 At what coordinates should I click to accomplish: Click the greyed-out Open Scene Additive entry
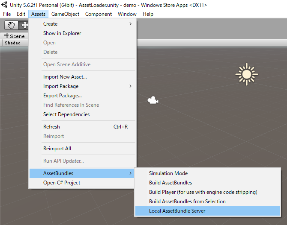pos(82,64)
